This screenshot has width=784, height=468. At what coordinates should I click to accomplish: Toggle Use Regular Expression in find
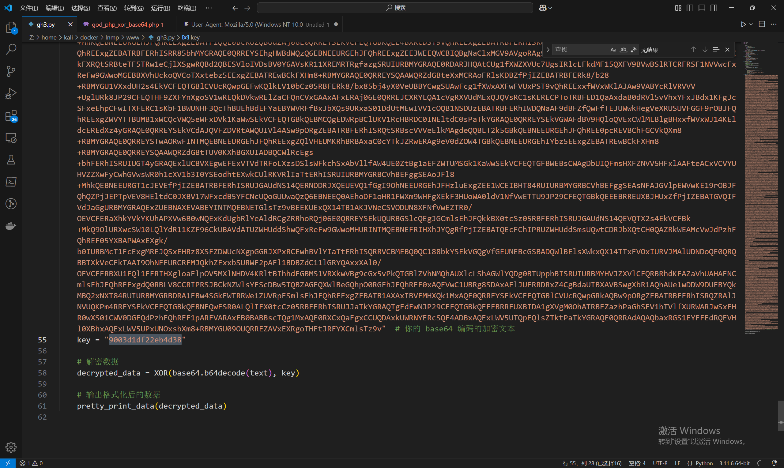pos(633,50)
